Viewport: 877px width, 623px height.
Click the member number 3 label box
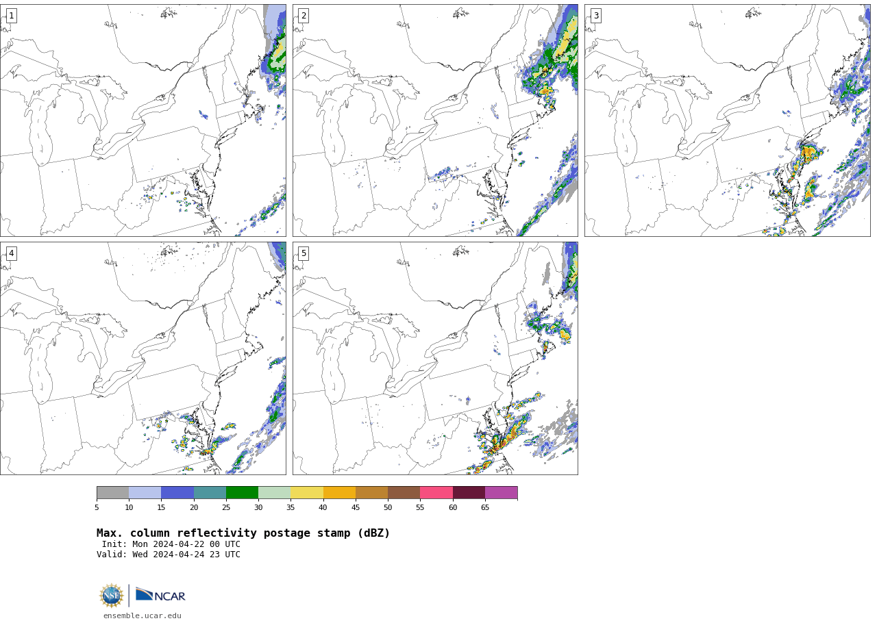point(596,16)
